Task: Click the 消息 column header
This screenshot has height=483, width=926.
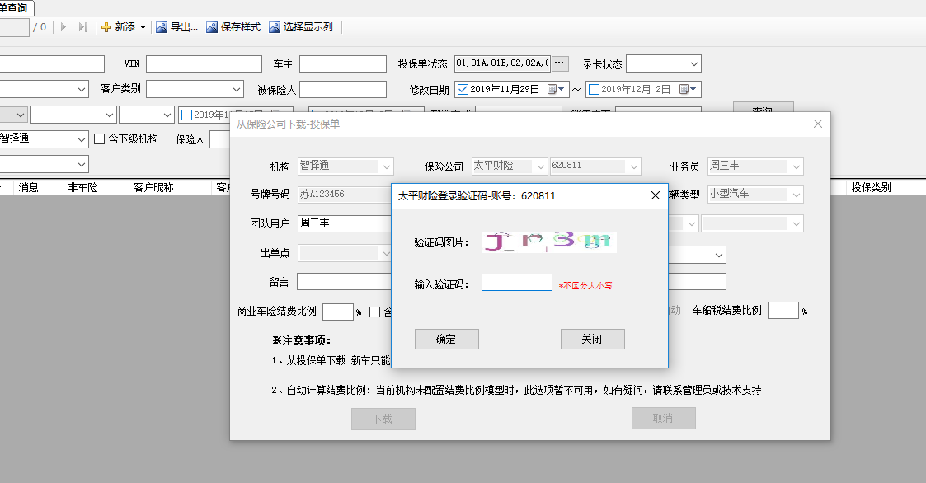Action: click(x=28, y=187)
